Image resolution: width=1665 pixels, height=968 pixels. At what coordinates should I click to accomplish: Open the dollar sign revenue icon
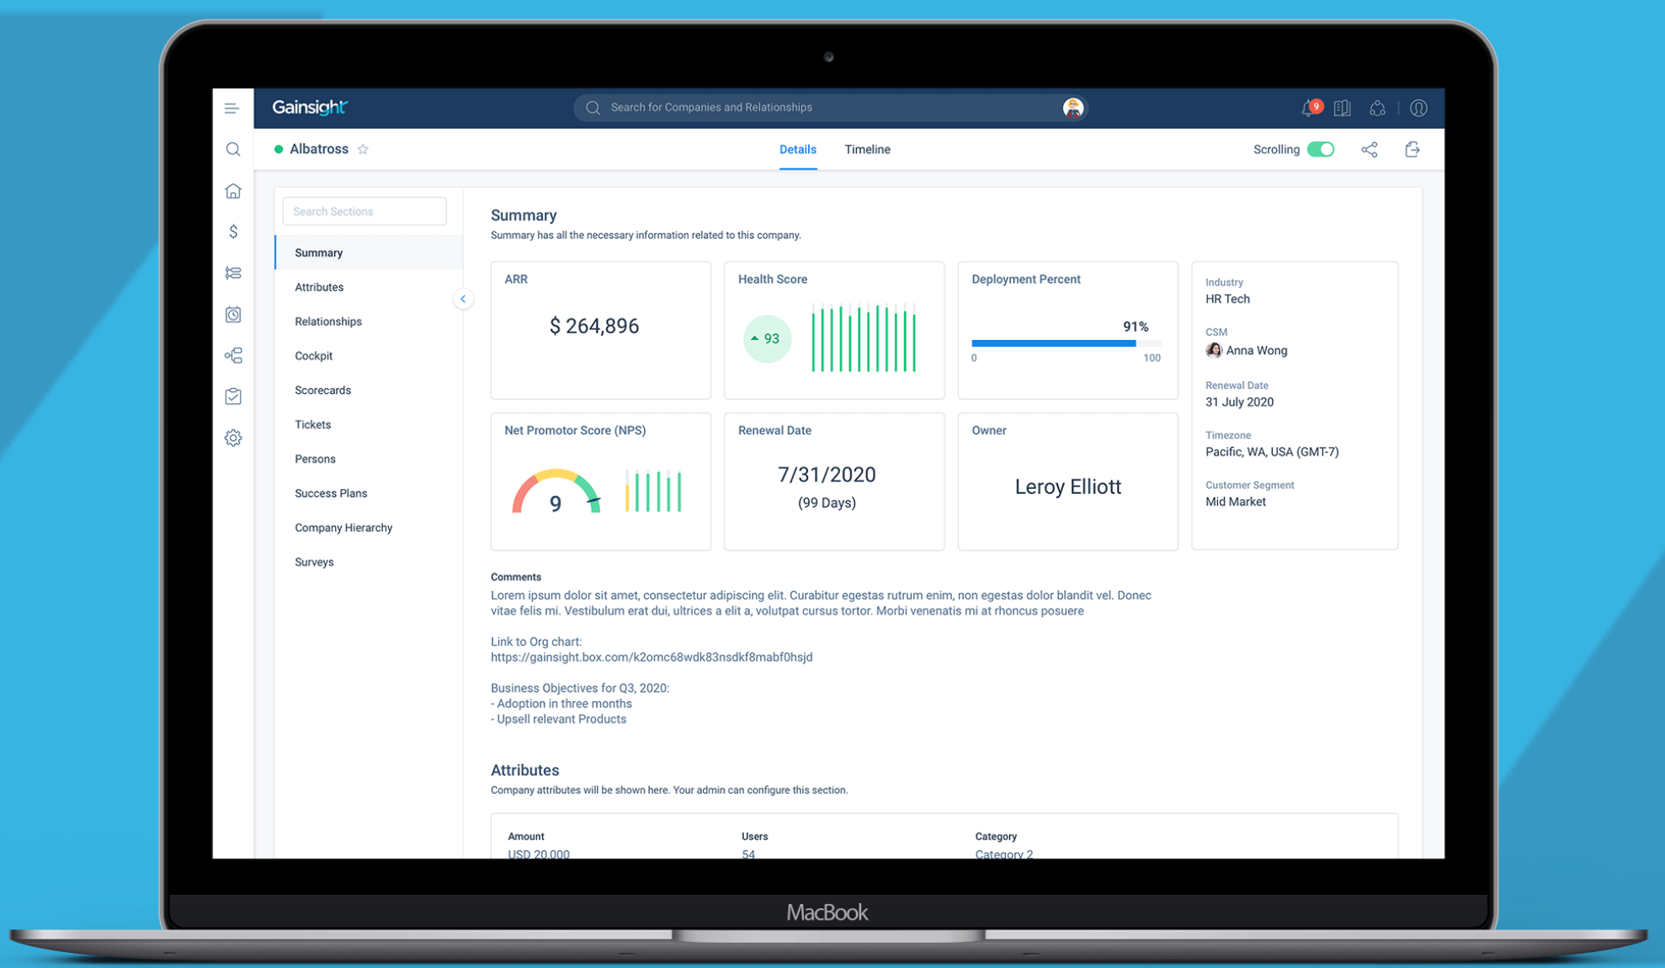tap(233, 231)
